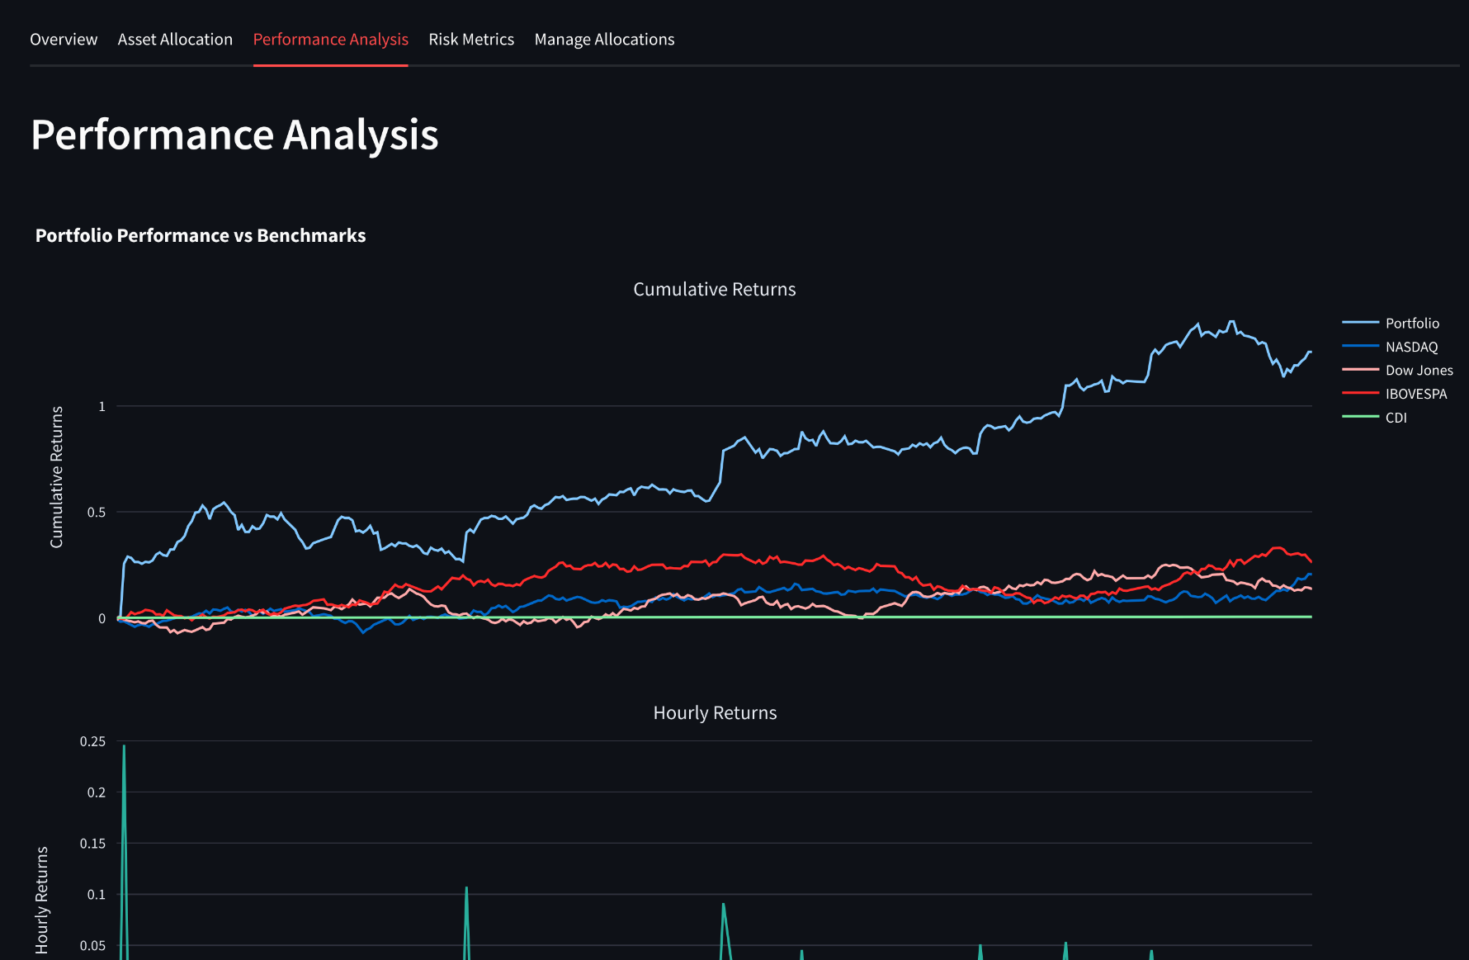Toggle the Portfolio series in legend
Image resolution: width=1469 pixels, height=960 pixels.
pos(1391,323)
